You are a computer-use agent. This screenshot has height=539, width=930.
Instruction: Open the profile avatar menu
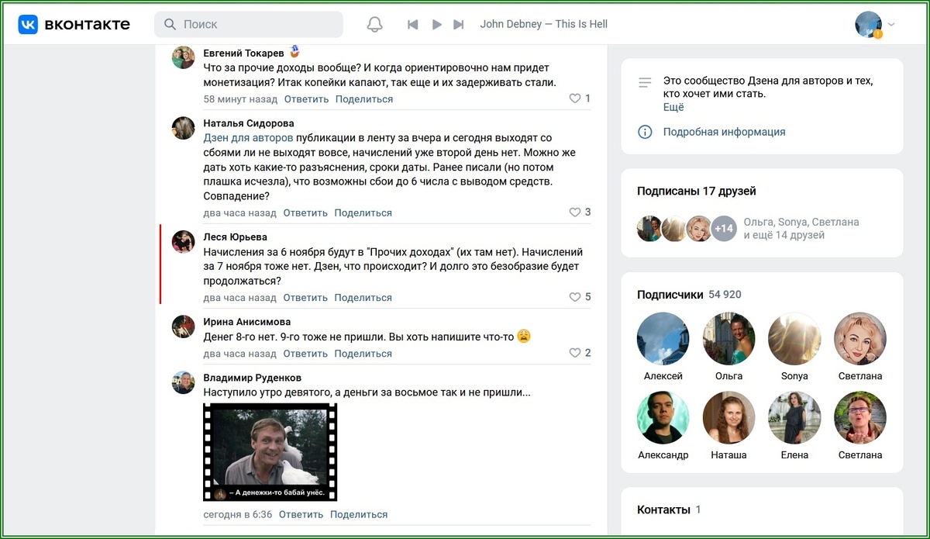tap(868, 24)
